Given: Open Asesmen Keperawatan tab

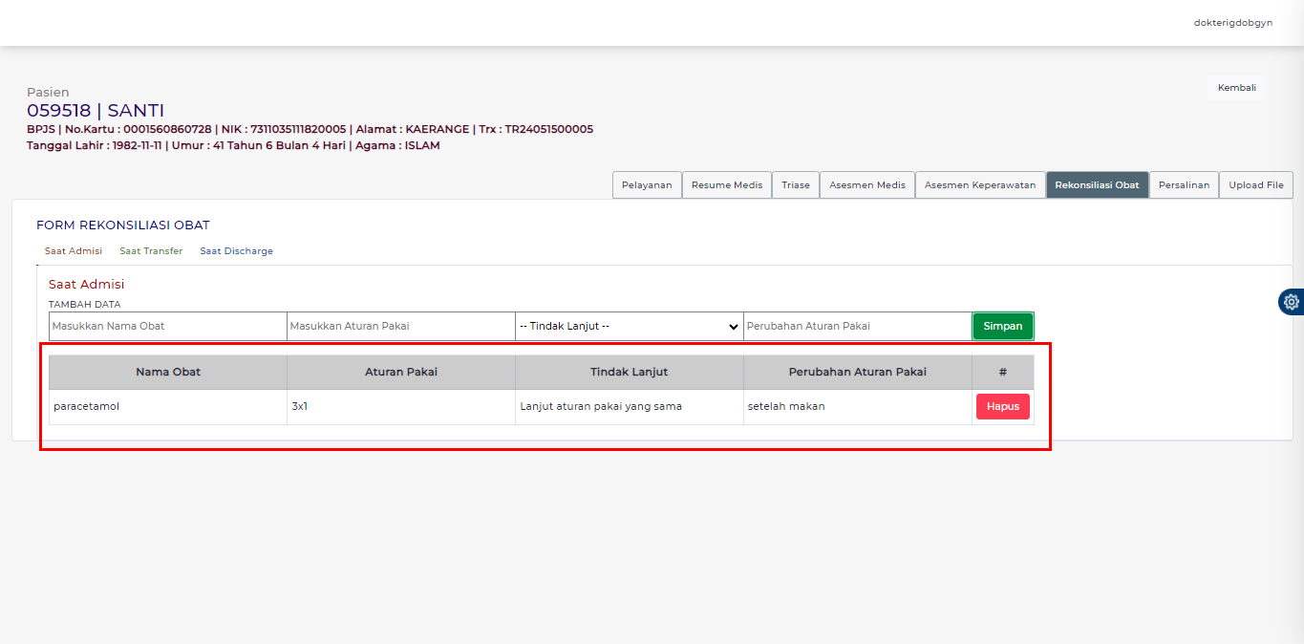Looking at the screenshot, I should (x=979, y=185).
